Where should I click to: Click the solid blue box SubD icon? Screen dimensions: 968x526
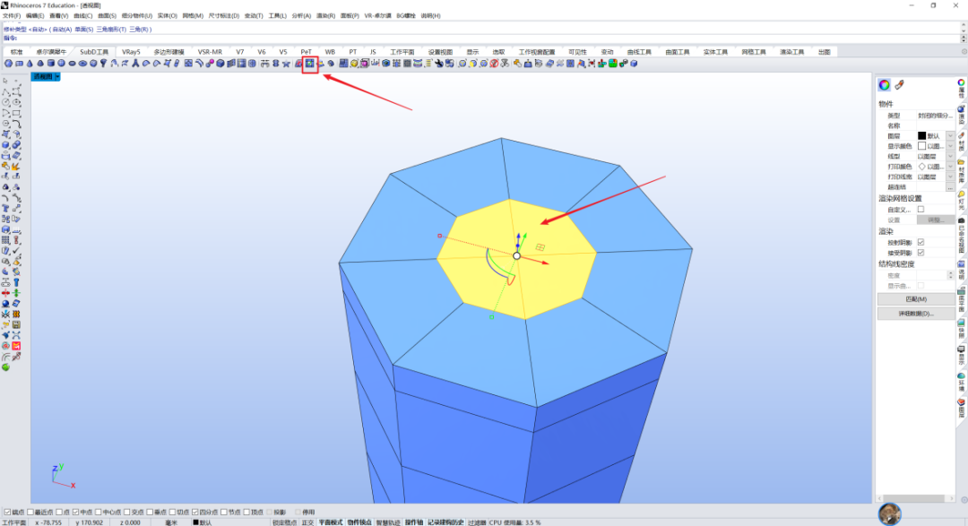coord(220,63)
